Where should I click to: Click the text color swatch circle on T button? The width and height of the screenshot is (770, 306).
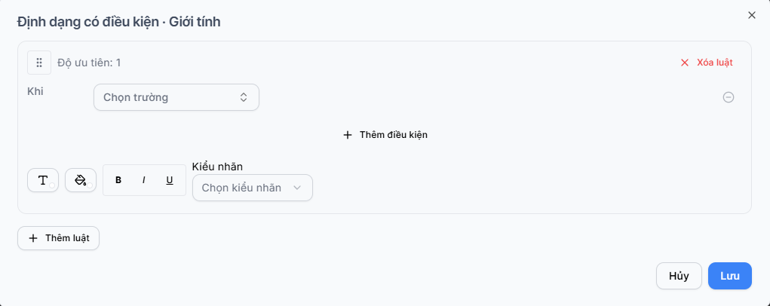click(52, 185)
